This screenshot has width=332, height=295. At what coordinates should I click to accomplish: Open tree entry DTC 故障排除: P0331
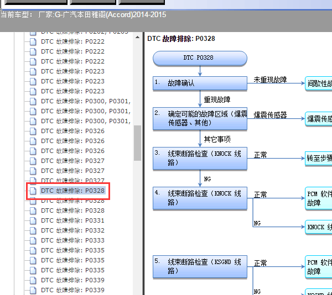tap(72, 220)
